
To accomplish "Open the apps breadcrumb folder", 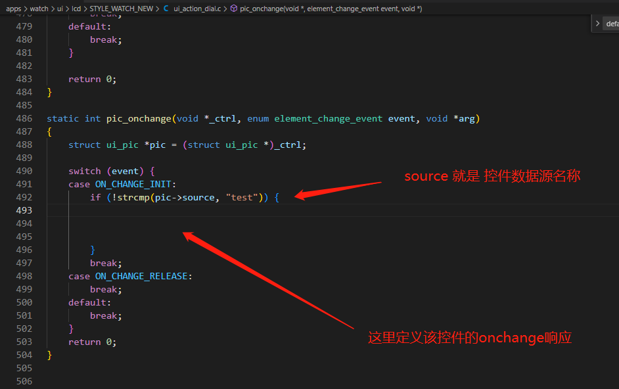I will point(13,9).
